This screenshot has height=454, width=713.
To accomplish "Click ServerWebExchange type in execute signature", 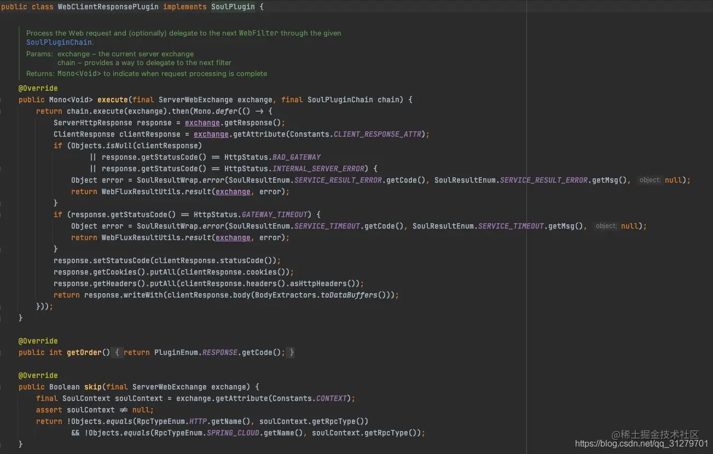I will [x=196, y=100].
